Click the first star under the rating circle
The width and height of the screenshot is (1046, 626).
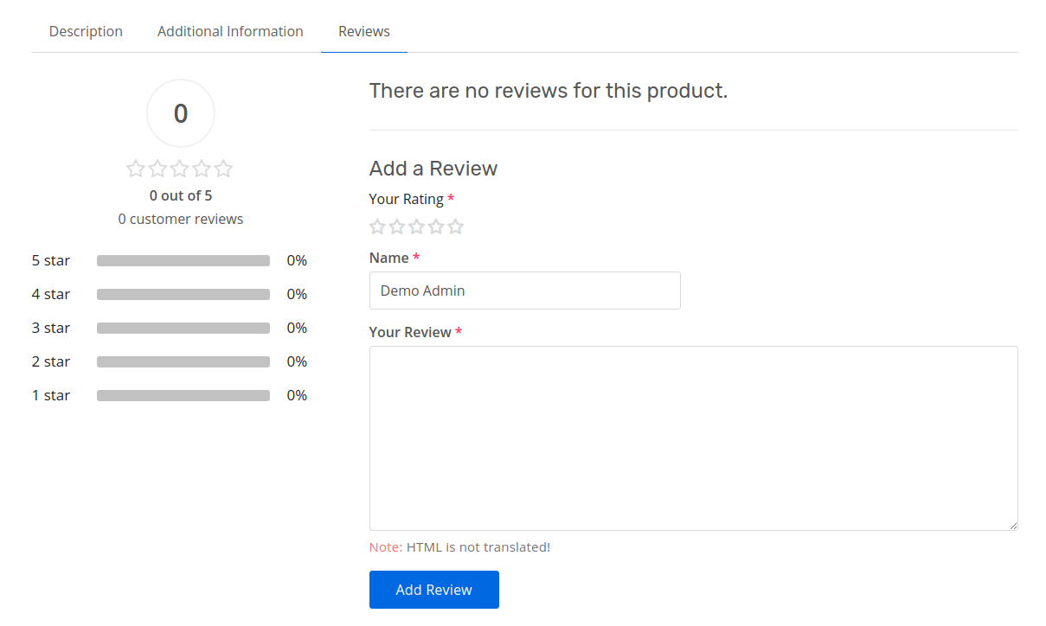point(136,169)
